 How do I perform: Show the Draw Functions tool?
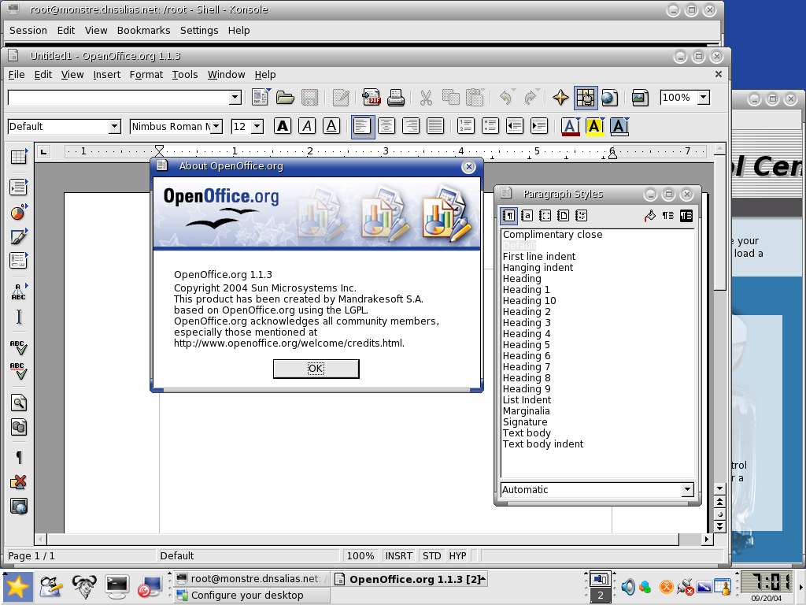pos(19,236)
